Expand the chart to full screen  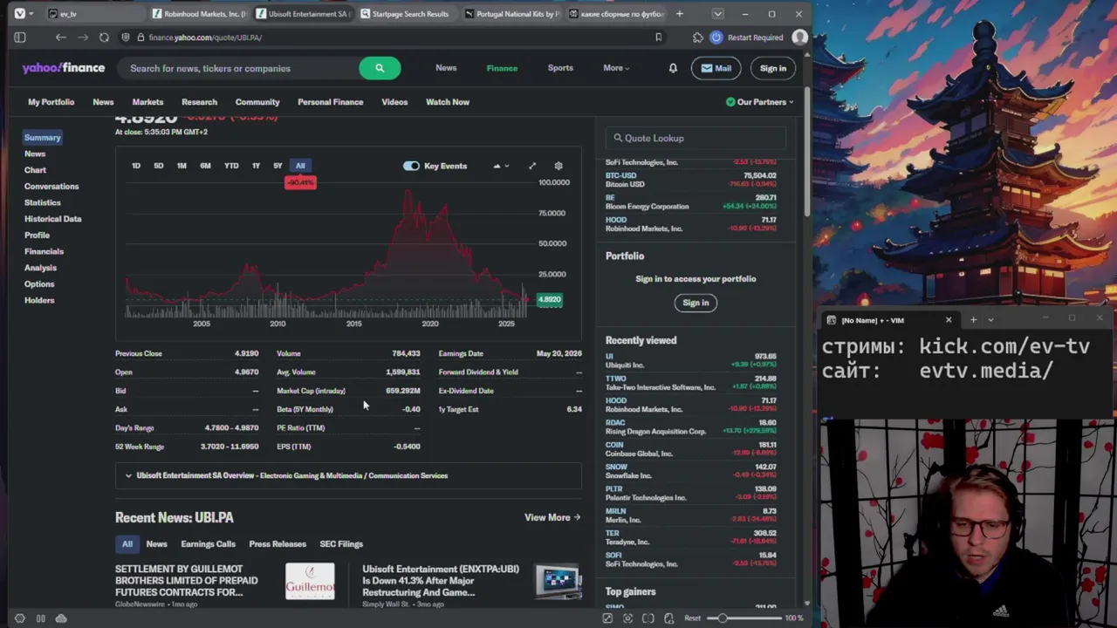click(x=532, y=166)
